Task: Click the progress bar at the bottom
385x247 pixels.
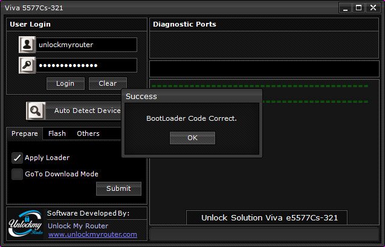Action: click(x=264, y=234)
